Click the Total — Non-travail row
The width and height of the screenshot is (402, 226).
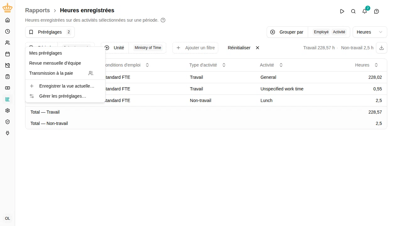coord(206,123)
